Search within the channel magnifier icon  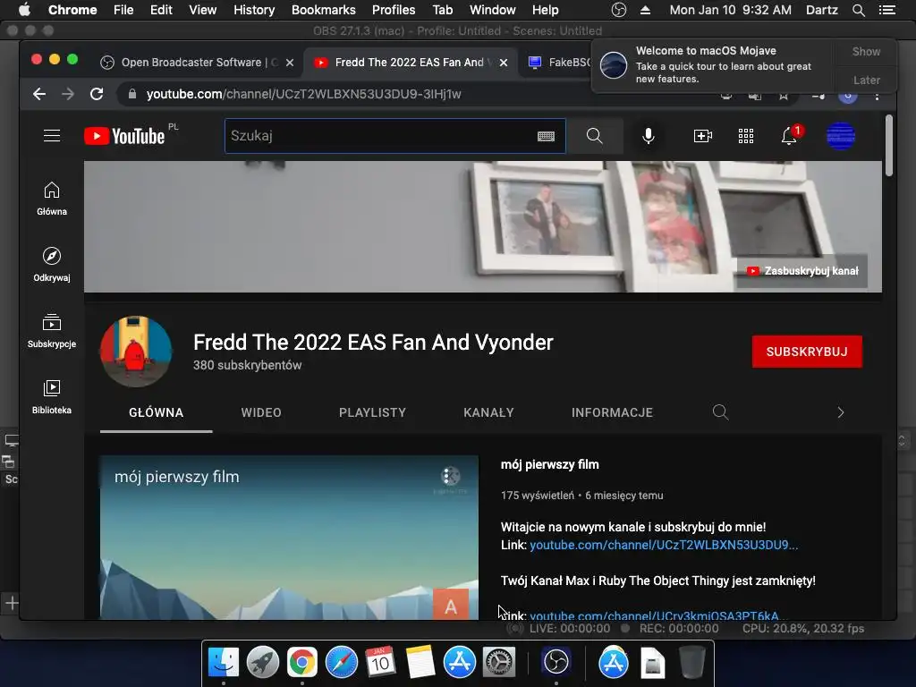[720, 412]
